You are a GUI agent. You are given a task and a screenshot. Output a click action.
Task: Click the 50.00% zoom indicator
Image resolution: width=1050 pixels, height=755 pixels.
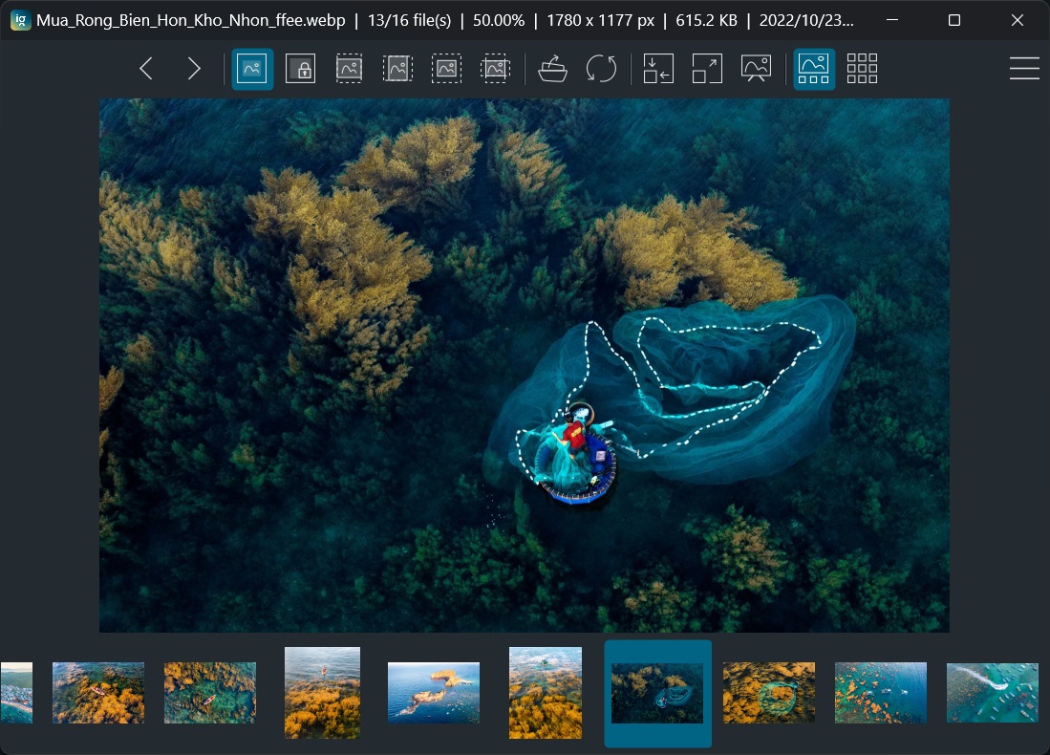499,19
